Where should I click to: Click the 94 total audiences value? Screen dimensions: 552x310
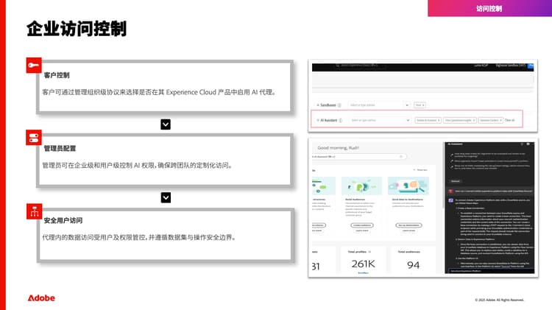(x=413, y=265)
